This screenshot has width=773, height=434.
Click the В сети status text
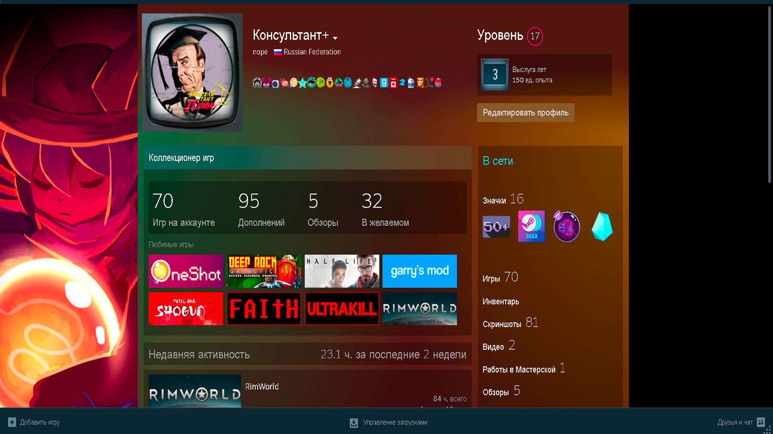pyautogui.click(x=498, y=161)
